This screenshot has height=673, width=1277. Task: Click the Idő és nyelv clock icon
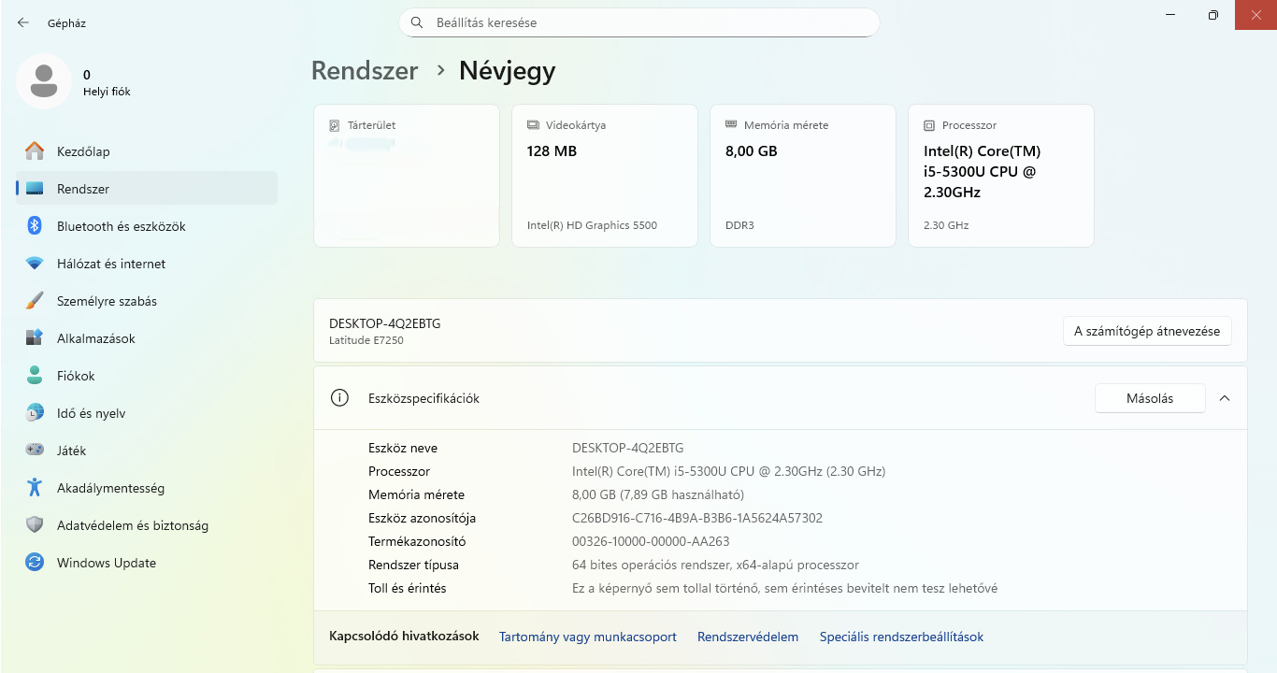[35, 413]
